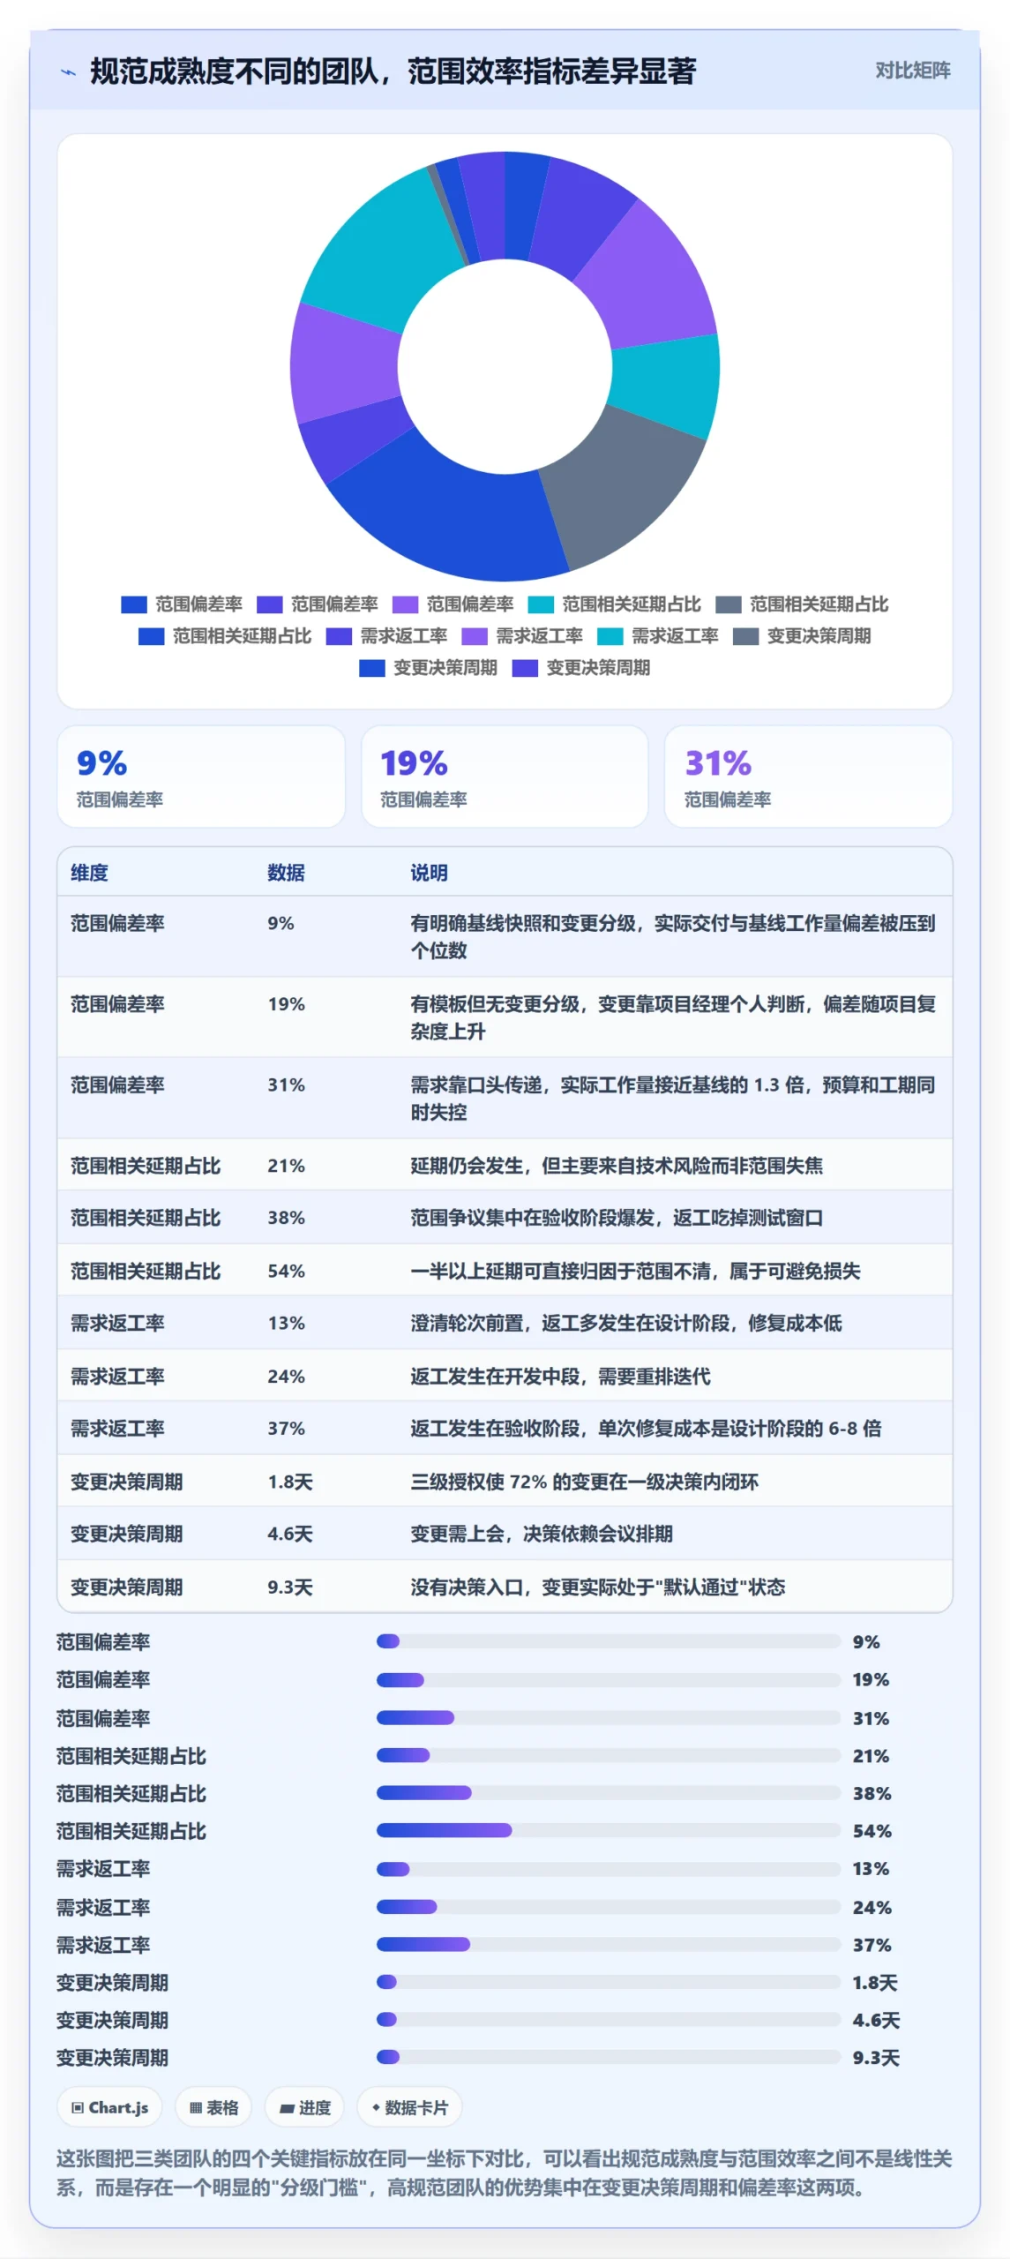Click the description starting 一半以上延期
Image resolution: width=1010 pixels, height=2259 pixels.
coord(635,1271)
